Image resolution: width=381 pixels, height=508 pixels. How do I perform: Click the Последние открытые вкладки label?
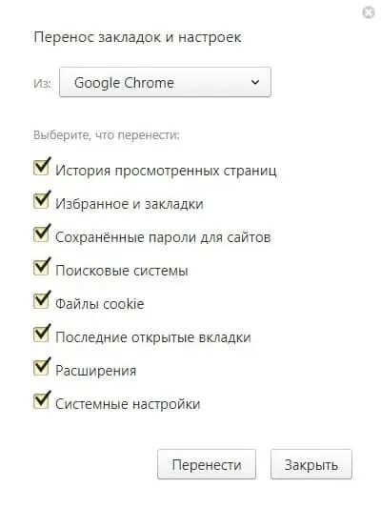point(153,337)
